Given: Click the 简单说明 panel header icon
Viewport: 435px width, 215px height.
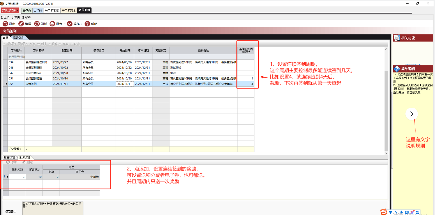Looking at the screenshot, I should click(x=397, y=69).
